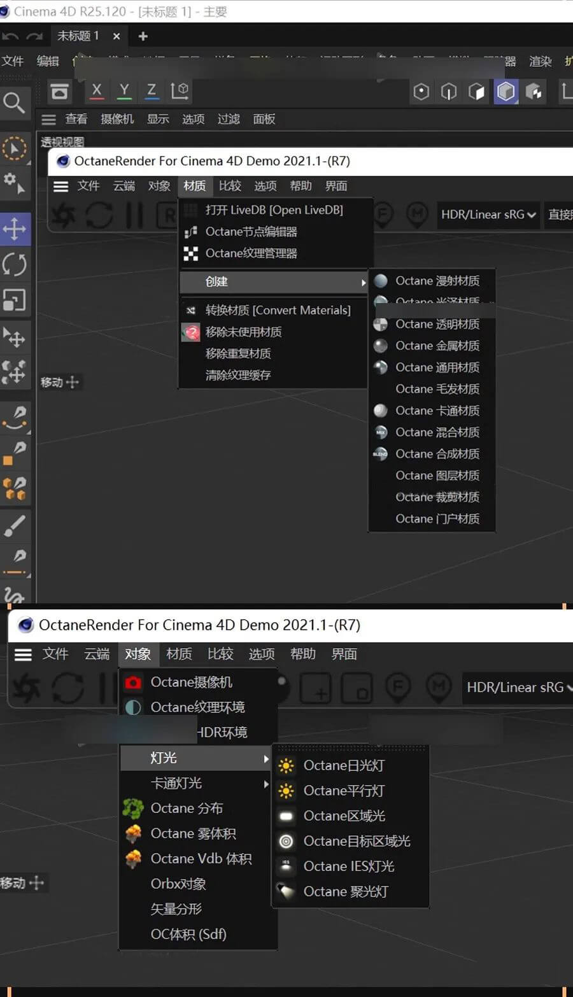Image resolution: width=573 pixels, height=997 pixels.
Task: Switch to the 未标题 1 scene tab
Action: [x=78, y=36]
